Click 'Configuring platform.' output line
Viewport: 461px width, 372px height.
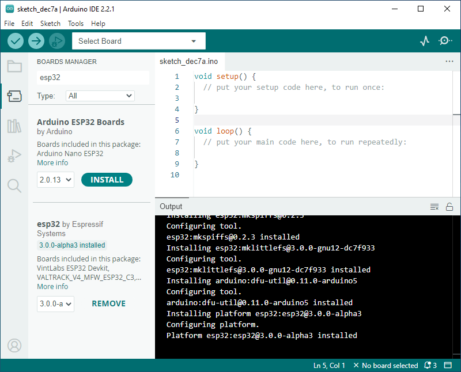pos(213,324)
